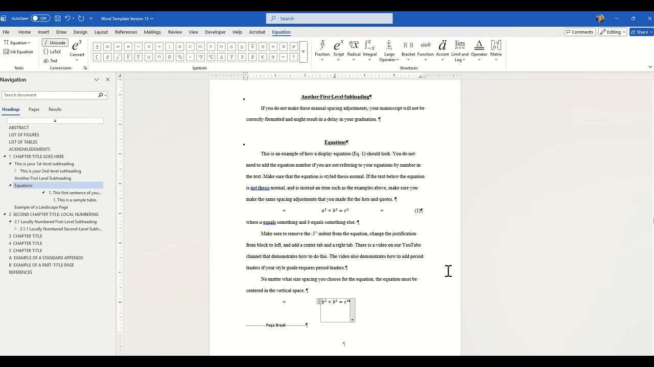Open the Developer ribbon tab
This screenshot has height=367, width=654.
(x=215, y=32)
